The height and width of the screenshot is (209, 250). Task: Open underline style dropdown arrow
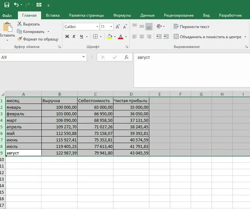point(87,37)
